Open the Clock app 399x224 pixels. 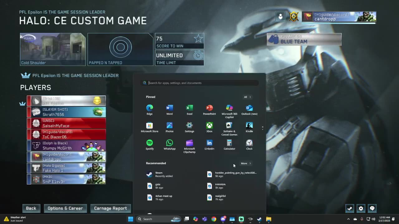click(249, 145)
